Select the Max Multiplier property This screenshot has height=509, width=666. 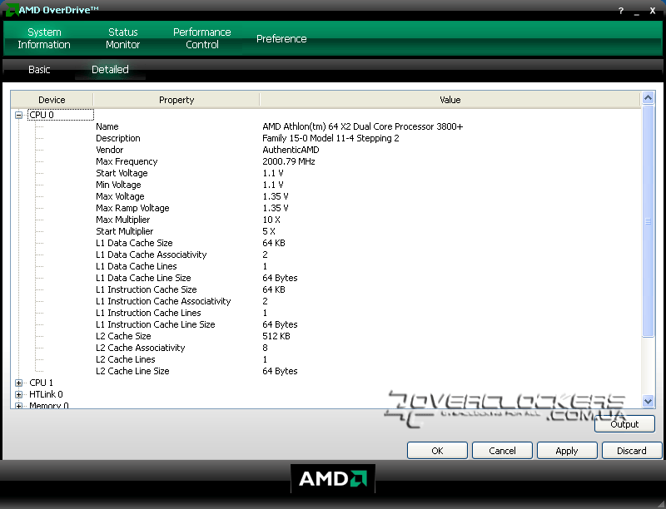pos(122,220)
